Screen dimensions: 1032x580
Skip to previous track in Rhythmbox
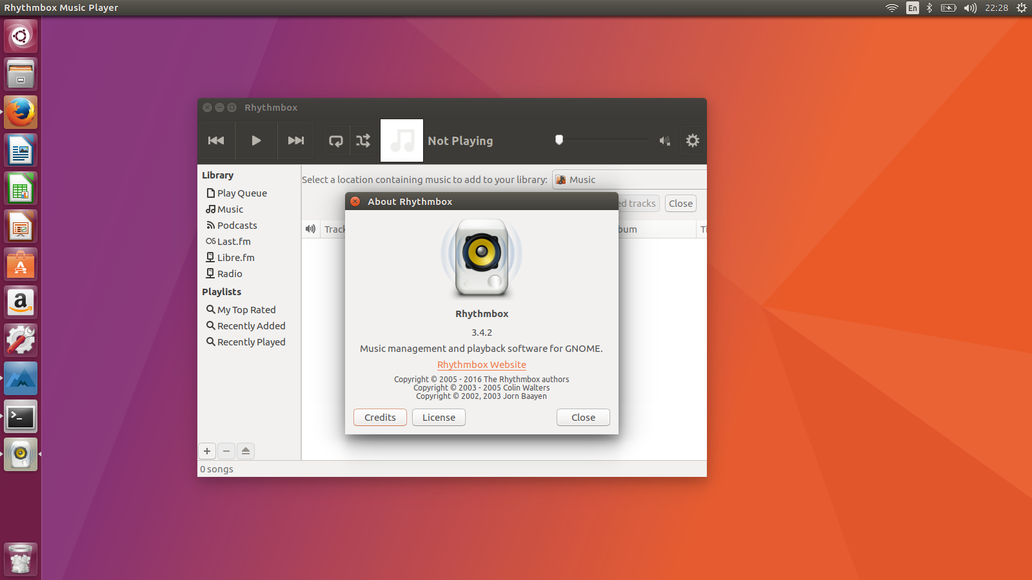[x=216, y=140]
